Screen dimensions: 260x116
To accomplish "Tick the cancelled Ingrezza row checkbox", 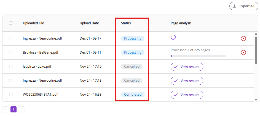I will (11, 81).
